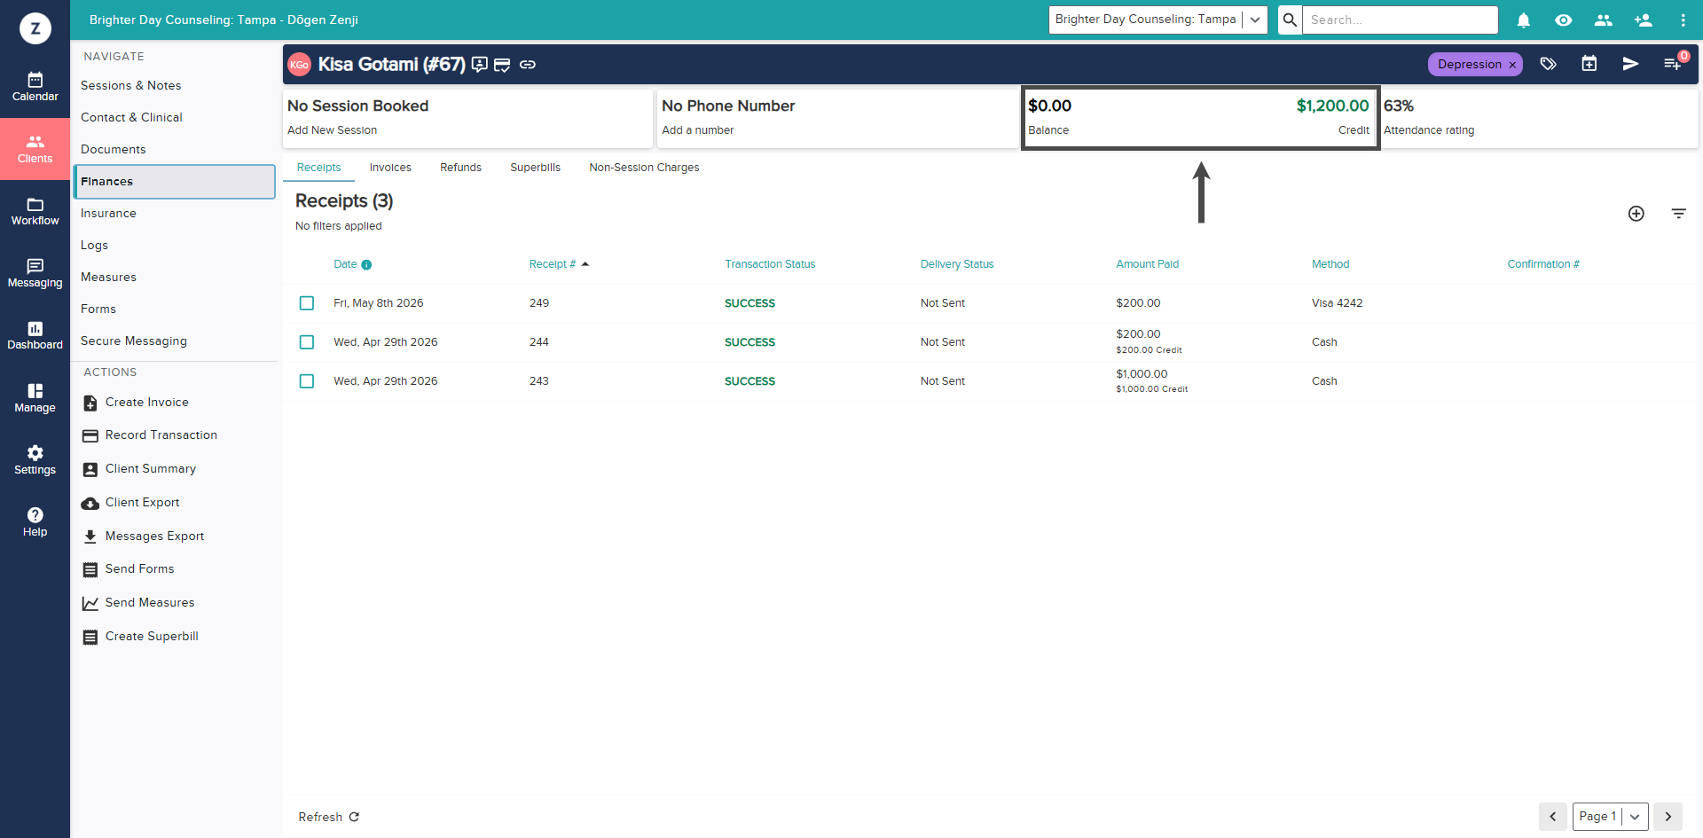Open the add-to-list icon with badge
This screenshot has width=1703, height=838.
pos(1673,64)
